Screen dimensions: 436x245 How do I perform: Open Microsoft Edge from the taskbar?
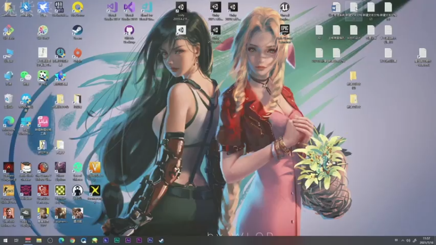(x=61, y=240)
